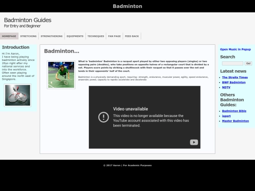Click the exclamation warning icon in video
Image resolution: width=255 pixels, height=191 pixels.
tap(103, 117)
